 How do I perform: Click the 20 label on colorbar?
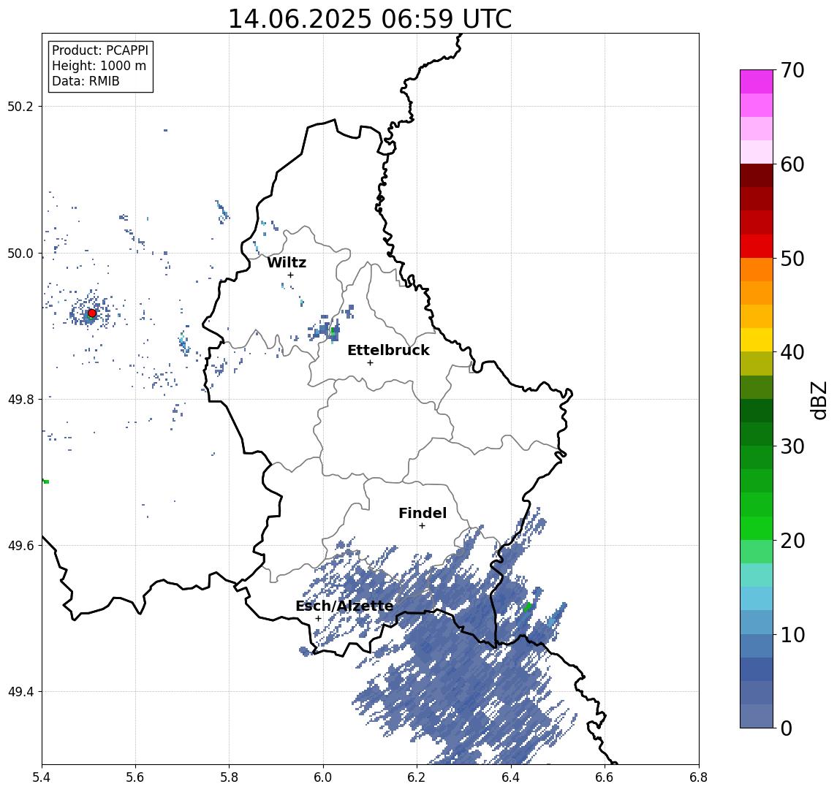792,540
